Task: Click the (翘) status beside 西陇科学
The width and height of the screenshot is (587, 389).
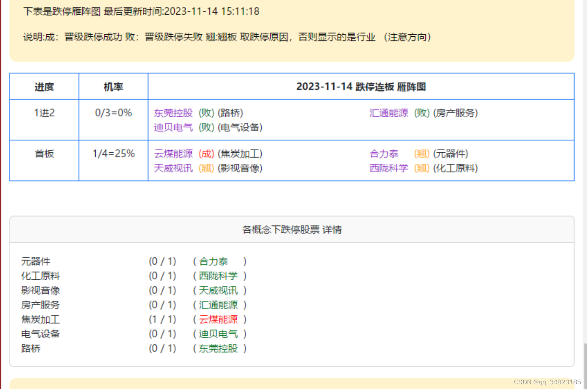Action: click(422, 168)
